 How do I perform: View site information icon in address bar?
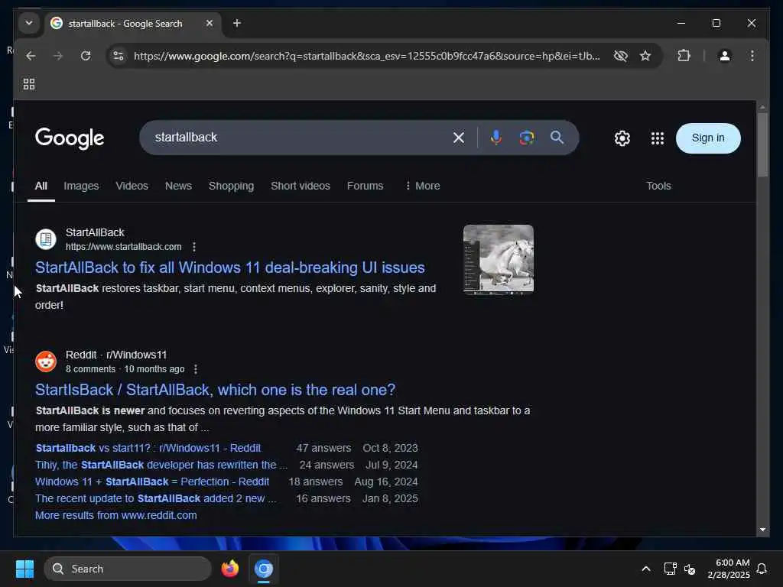click(x=119, y=56)
